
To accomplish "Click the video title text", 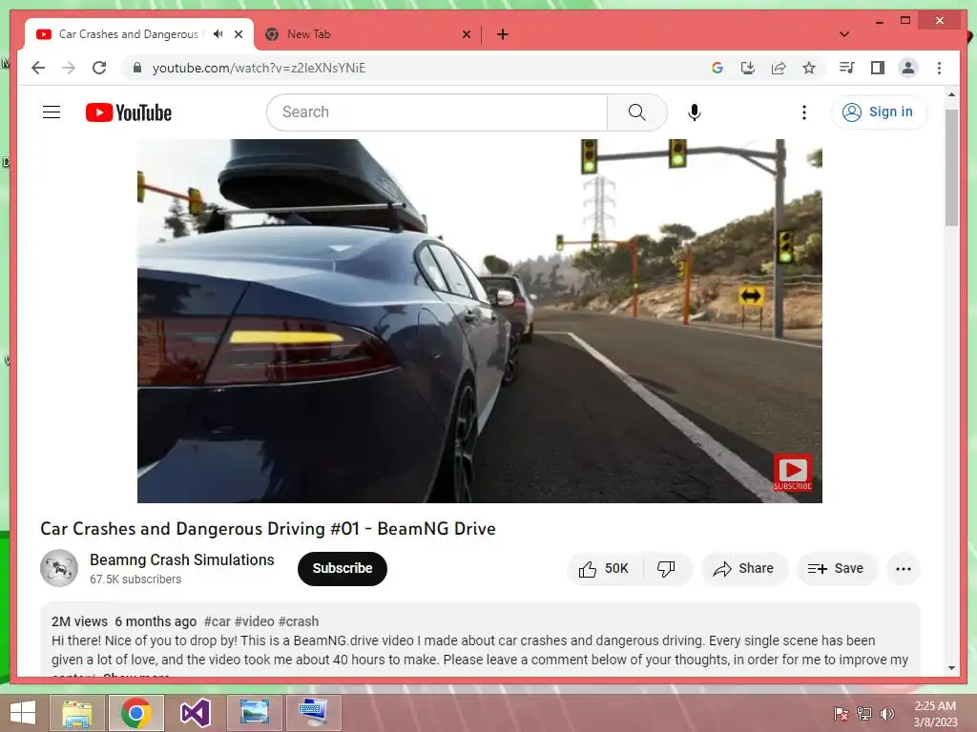I will (268, 528).
